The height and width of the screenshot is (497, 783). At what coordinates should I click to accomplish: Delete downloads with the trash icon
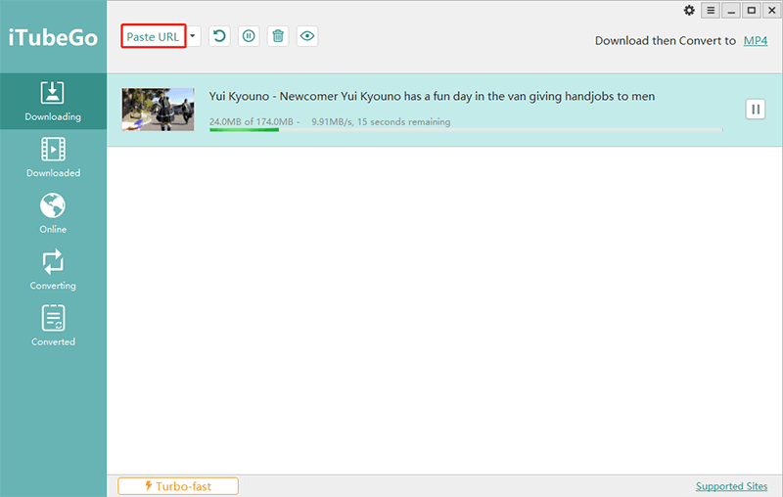(278, 36)
